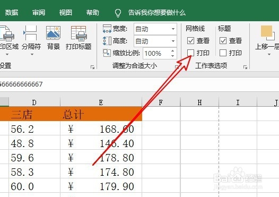This screenshot has width=279, height=197.
Task: Open the 工作表选项 dialog launcher
Action: tap(246, 67)
